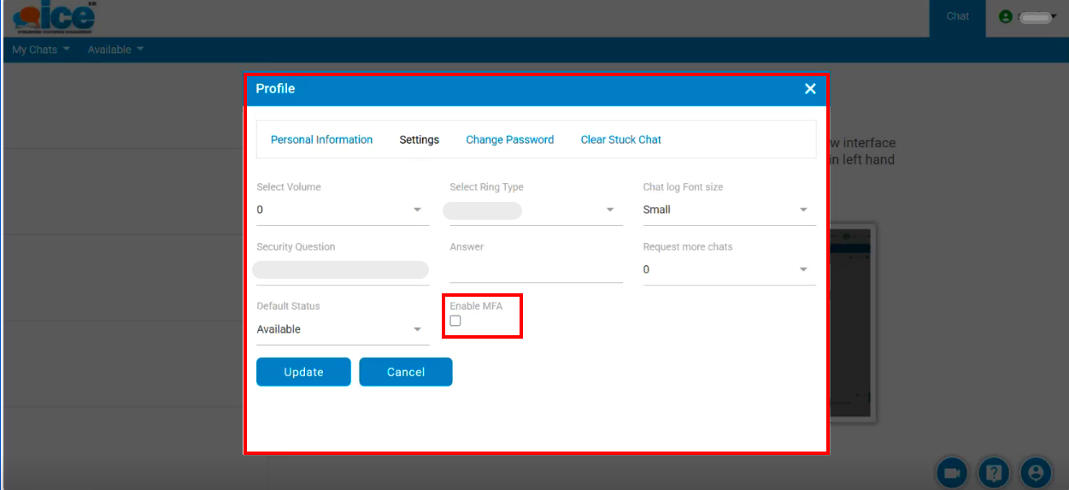1069x490 pixels.
Task: Click the round profile avatar button
Action: coord(1036,472)
